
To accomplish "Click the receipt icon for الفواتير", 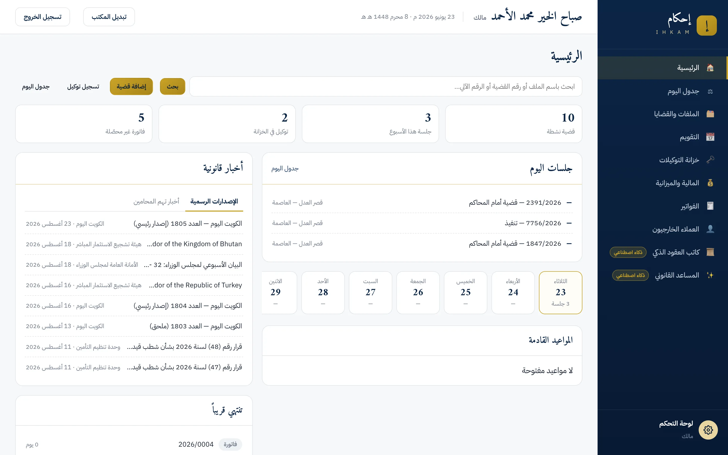I will coord(710,206).
